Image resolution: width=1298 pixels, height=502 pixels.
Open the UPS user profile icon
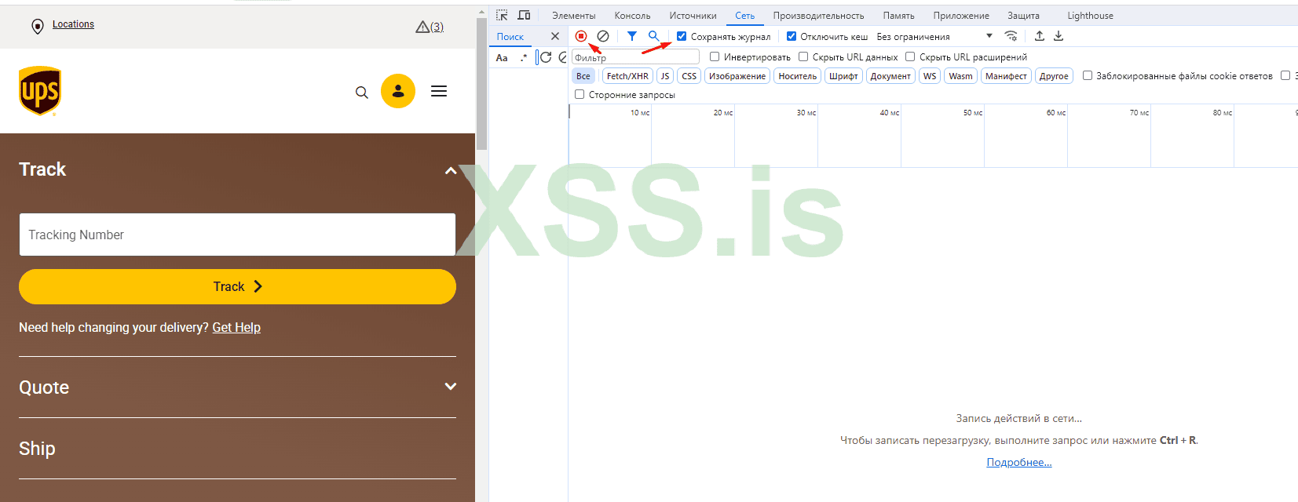[398, 91]
